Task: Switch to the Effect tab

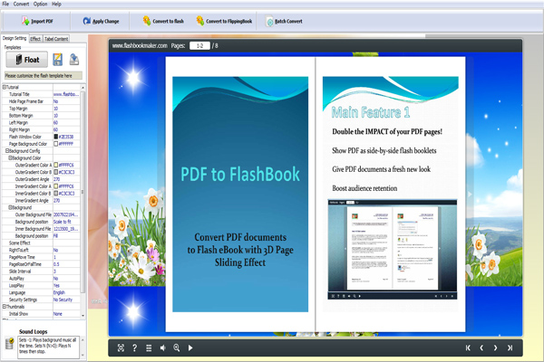Action: [35, 39]
